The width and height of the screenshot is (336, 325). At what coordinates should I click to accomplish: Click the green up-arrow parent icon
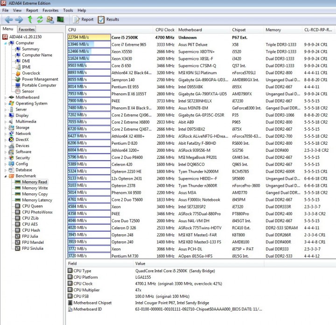pyautogui.click(x=30, y=20)
